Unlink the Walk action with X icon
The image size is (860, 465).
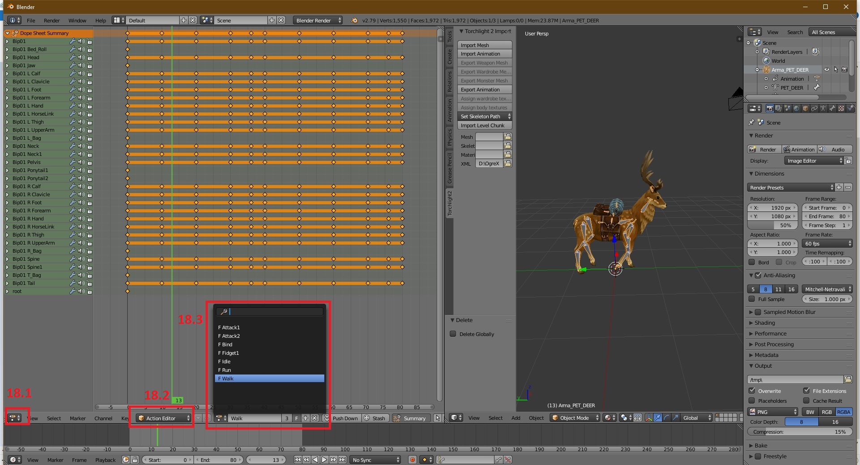tap(315, 418)
